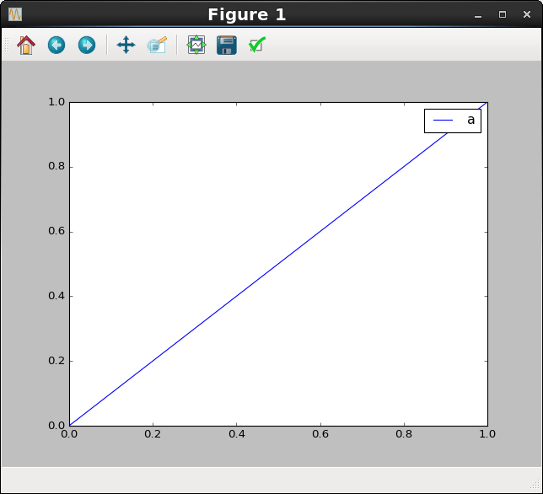
Task: Save the figure with the floppy icon
Action: [227, 45]
